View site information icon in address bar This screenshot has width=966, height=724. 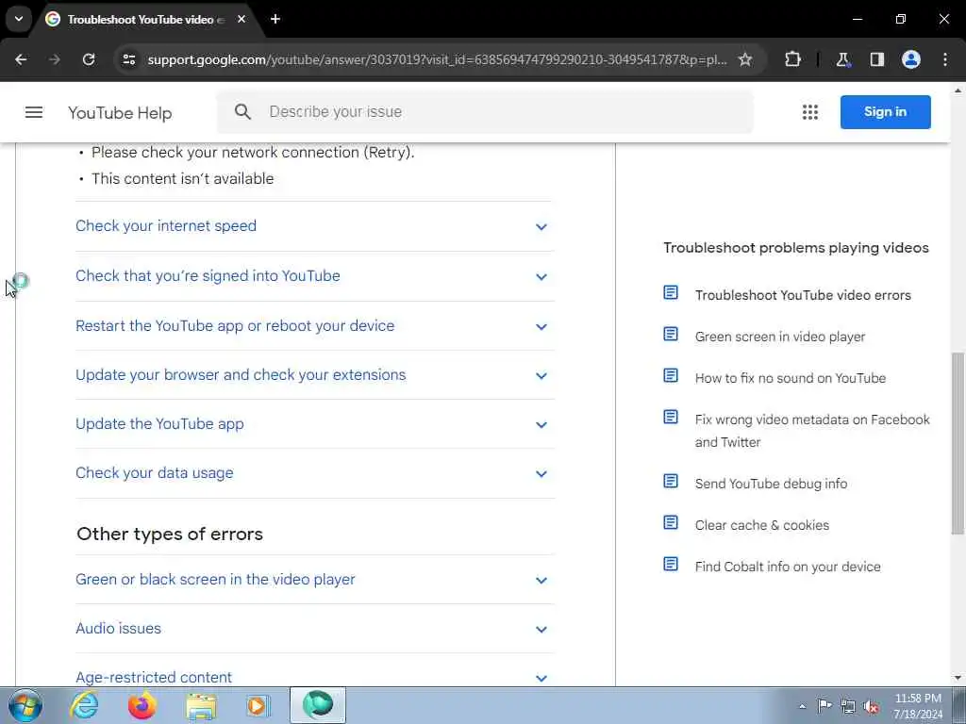[x=128, y=59]
